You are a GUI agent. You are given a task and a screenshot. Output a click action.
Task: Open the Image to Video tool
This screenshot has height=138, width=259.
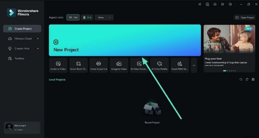coord(119,65)
